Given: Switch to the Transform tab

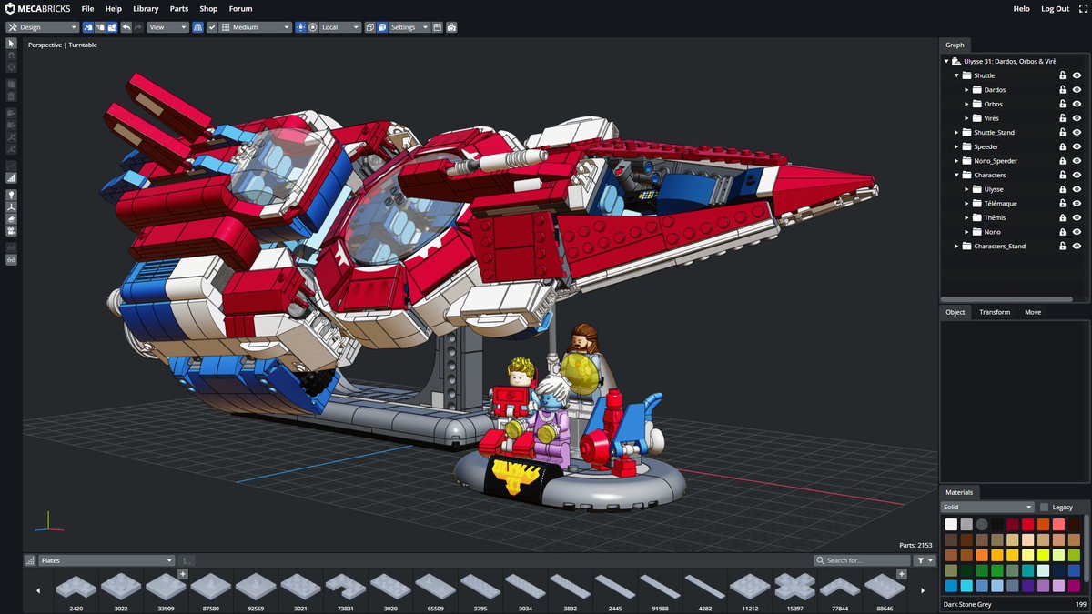Looking at the screenshot, I should 995,312.
